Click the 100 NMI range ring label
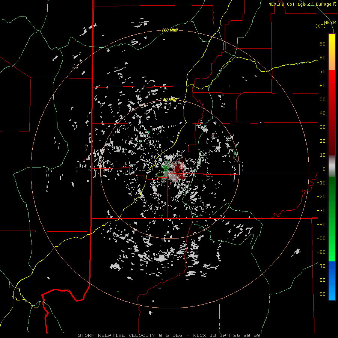 [x=170, y=30]
